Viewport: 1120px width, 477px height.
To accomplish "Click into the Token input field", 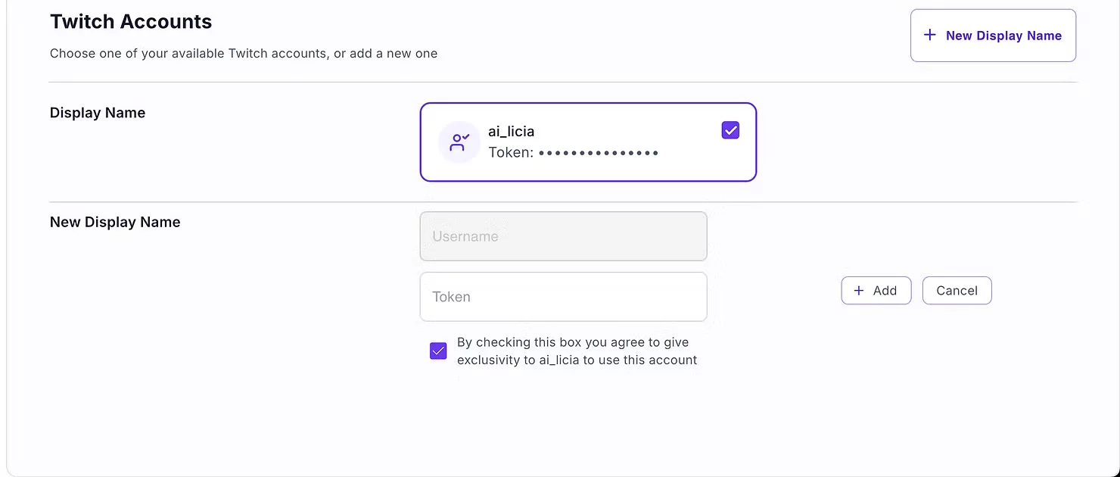I will [563, 297].
